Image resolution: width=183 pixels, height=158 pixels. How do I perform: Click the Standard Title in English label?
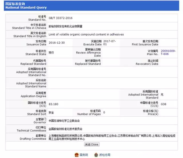pyautogui.click(x=30, y=34)
